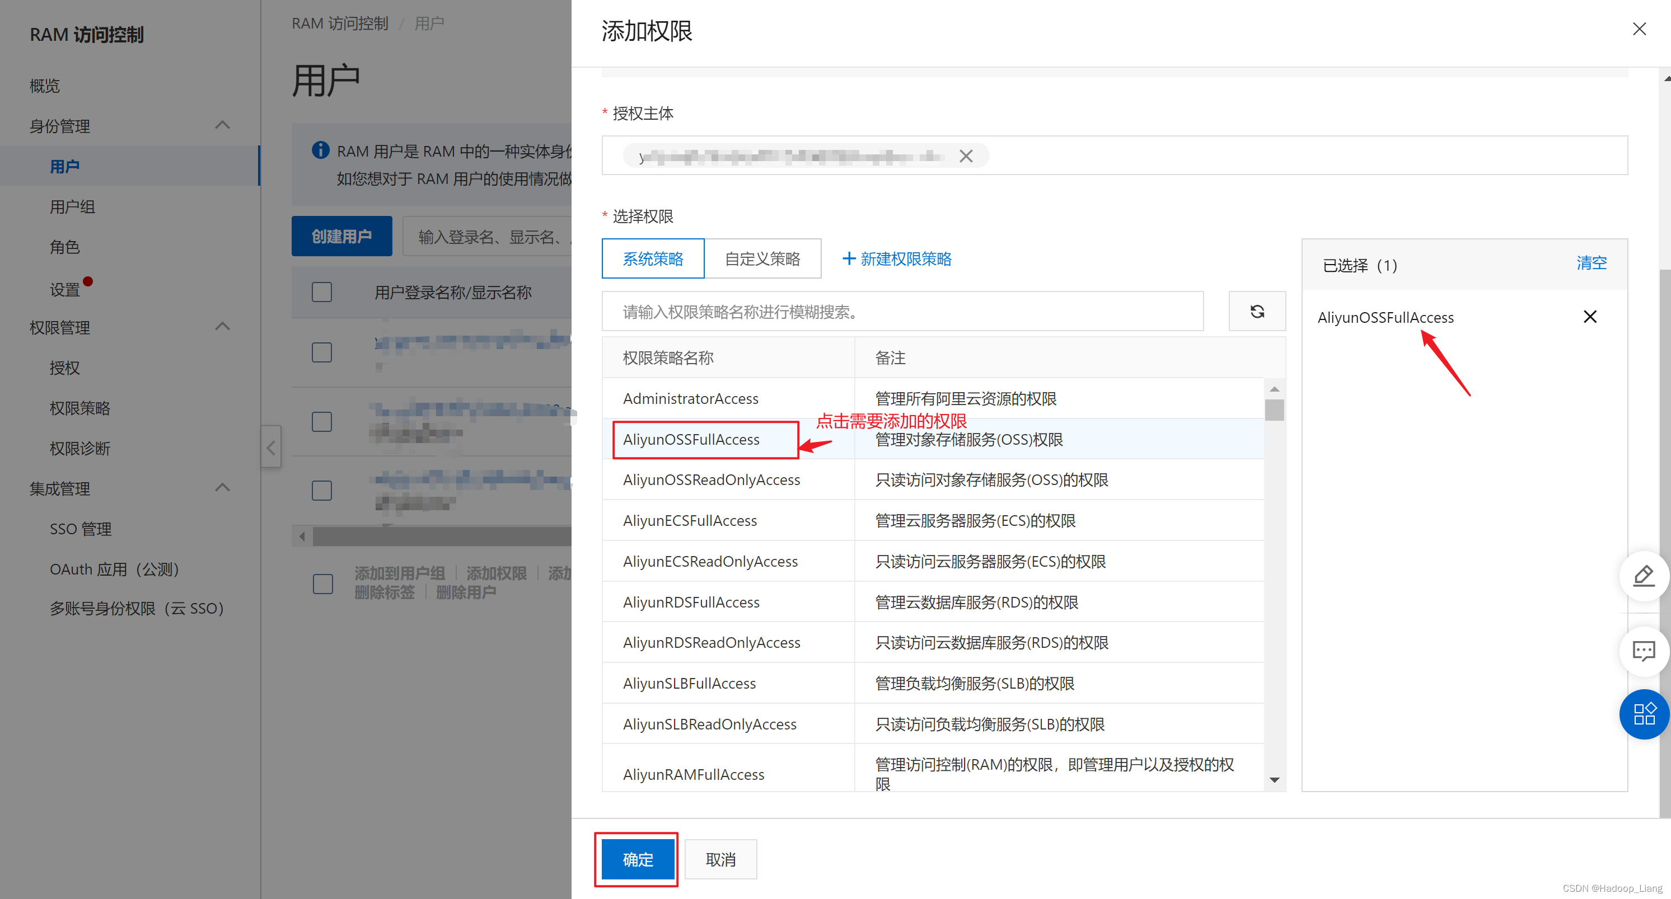This screenshot has height=899, width=1671.
Task: Click the plus icon for 新建权限策略
Action: (849, 258)
